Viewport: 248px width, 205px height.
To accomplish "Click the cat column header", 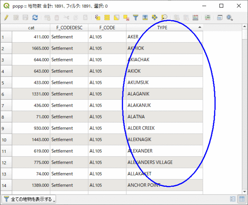I will coord(31,28).
